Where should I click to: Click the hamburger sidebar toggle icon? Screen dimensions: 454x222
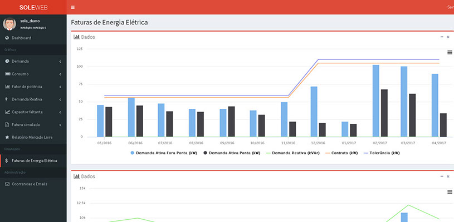tap(73, 7)
